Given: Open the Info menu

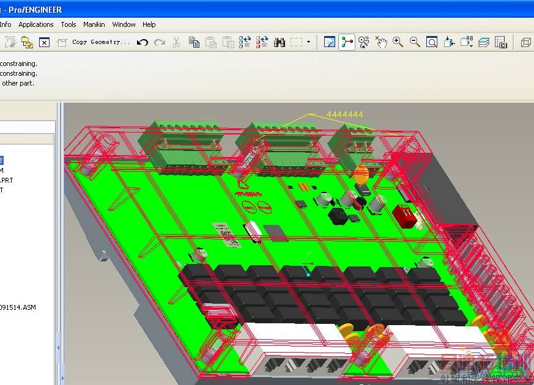Looking at the screenshot, I should click(x=6, y=24).
